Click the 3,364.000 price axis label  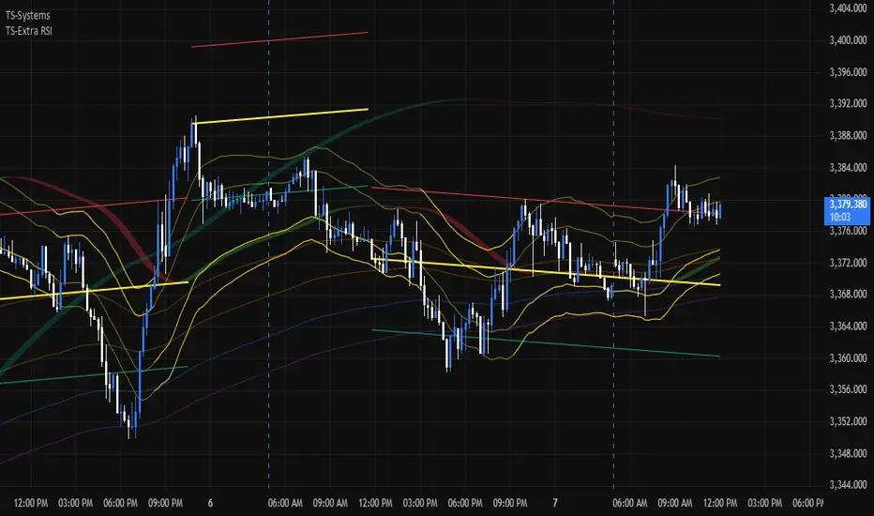coord(848,326)
